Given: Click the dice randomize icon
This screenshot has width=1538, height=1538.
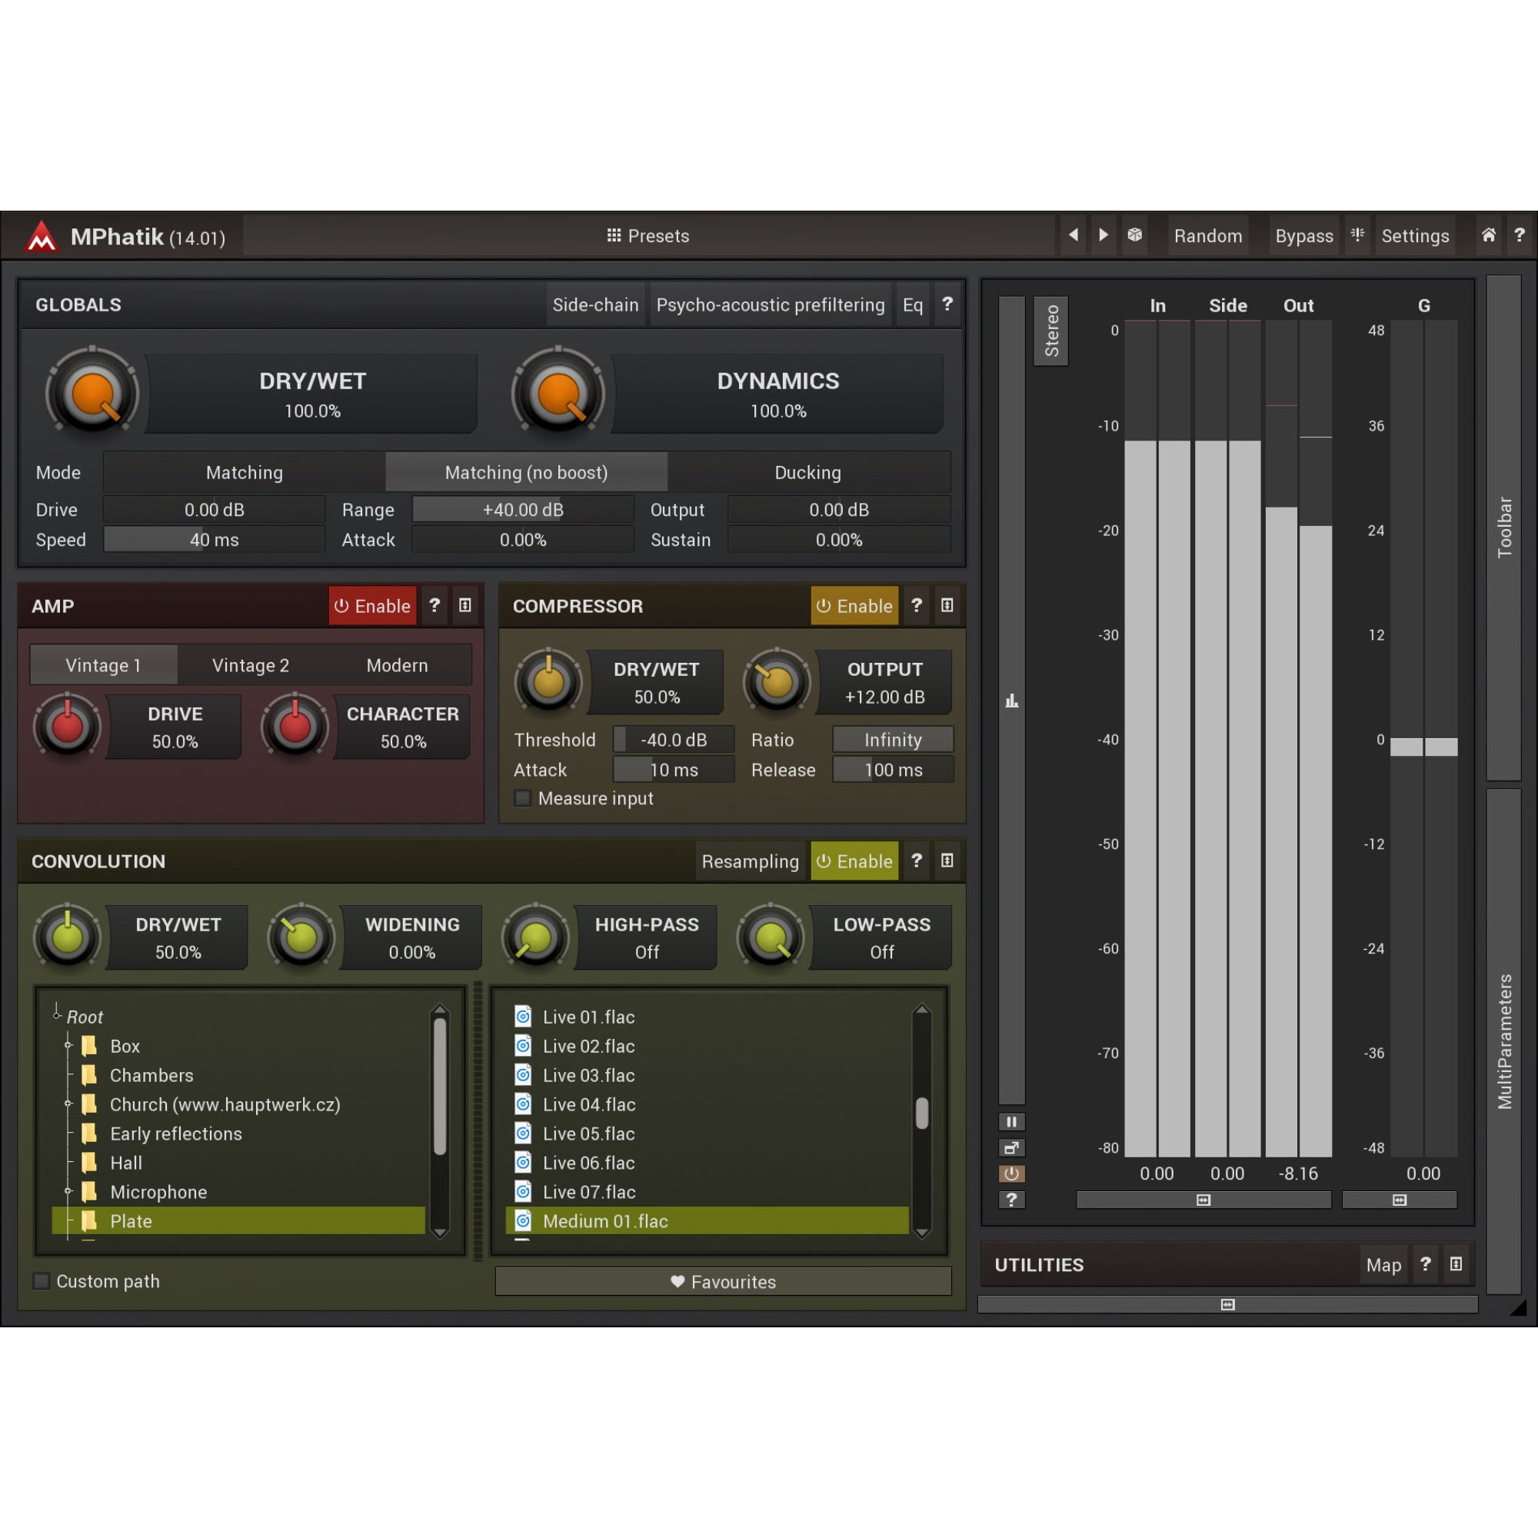Looking at the screenshot, I should 1135,235.
